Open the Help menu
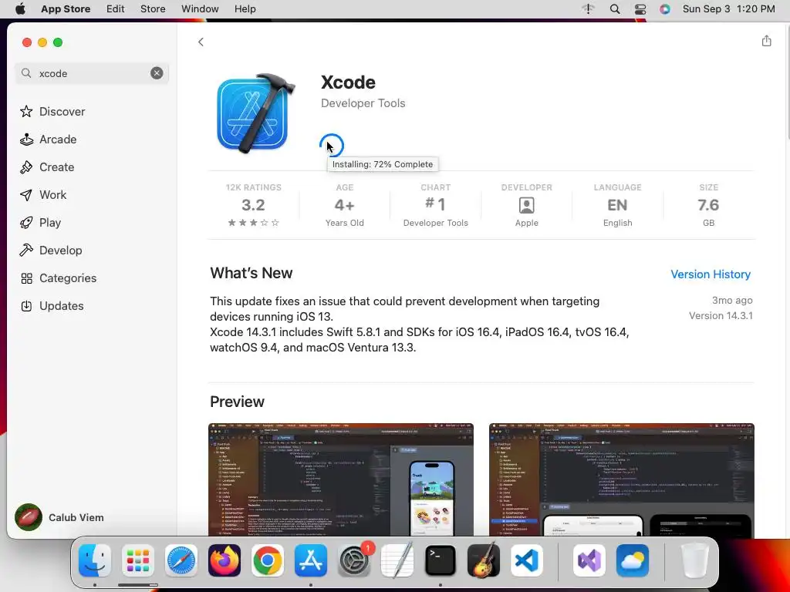Viewport: 790px width, 592px height. (x=245, y=9)
